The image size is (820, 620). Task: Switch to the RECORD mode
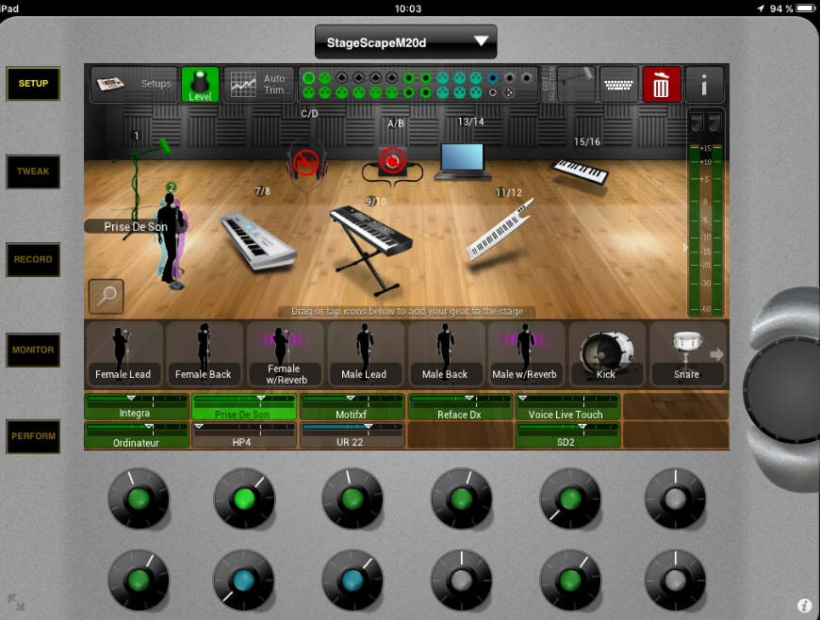point(33,260)
